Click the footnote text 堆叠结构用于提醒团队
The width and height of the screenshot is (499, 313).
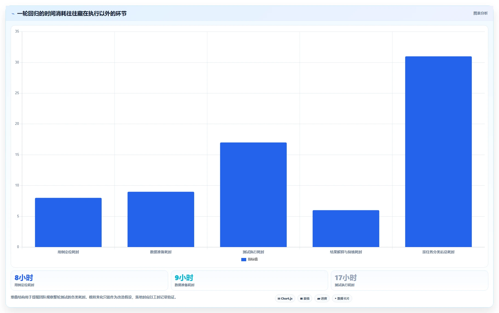point(94,297)
